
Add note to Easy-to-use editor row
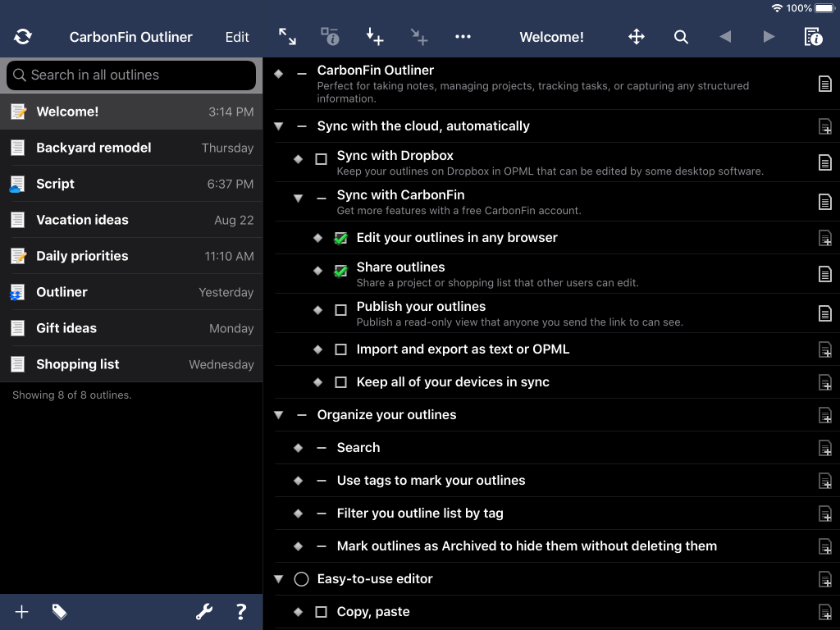[825, 579]
